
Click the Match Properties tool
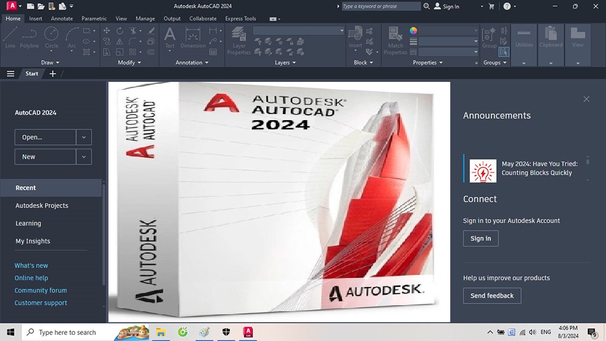(x=395, y=41)
